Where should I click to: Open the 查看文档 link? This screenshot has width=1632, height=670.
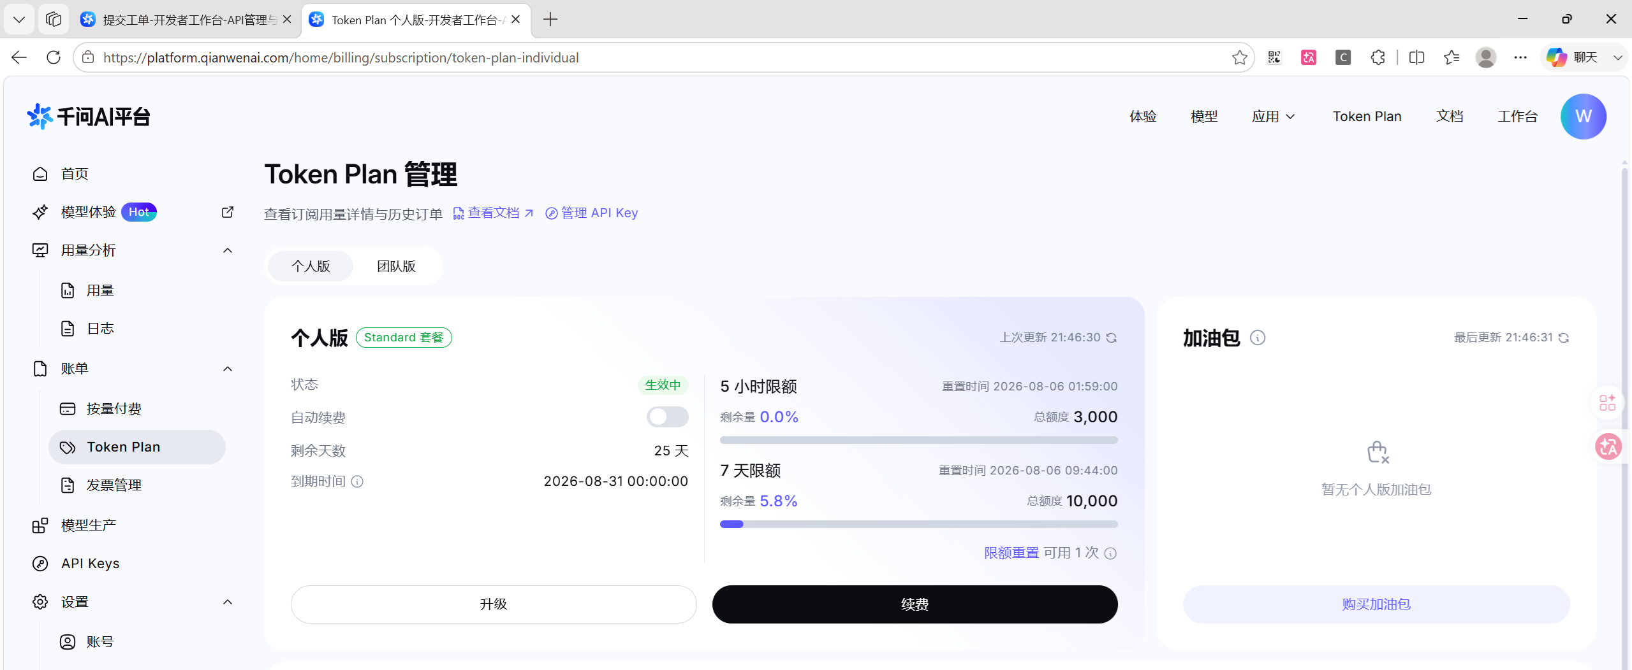[x=493, y=213]
